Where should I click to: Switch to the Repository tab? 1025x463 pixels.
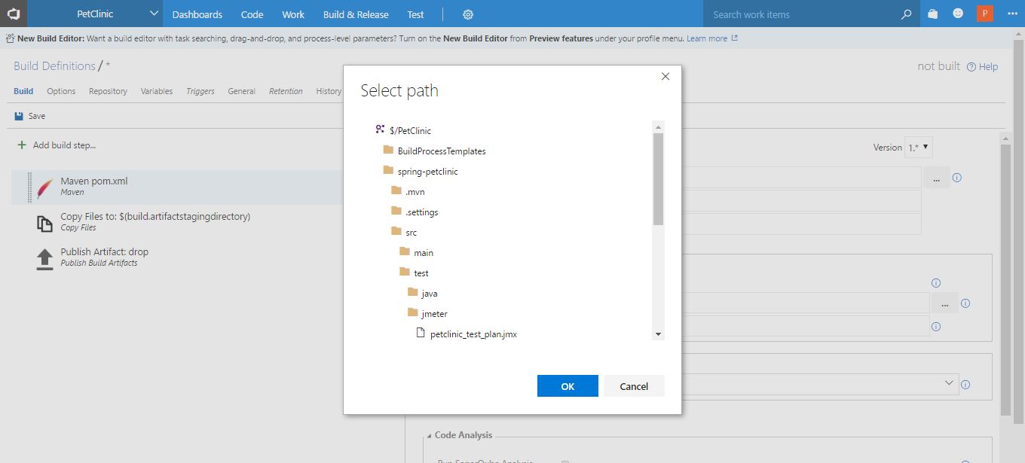point(108,91)
